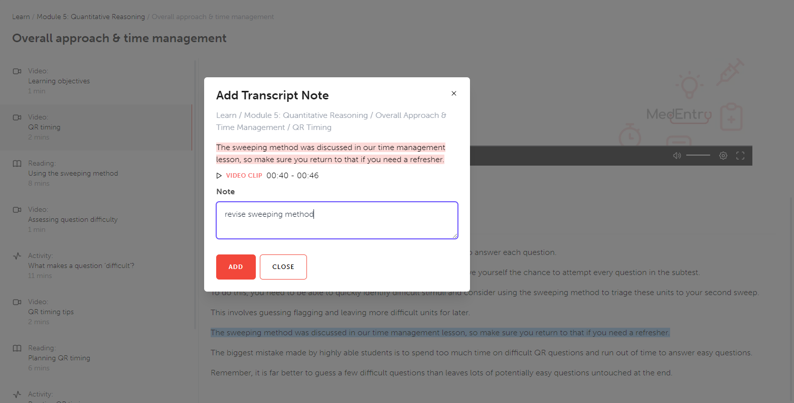The width and height of the screenshot is (794, 403).
Task: Focus the Note text area
Action: click(337, 220)
